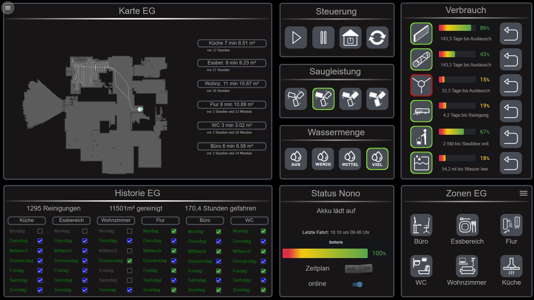Set water amount to MITTEL
Image resolution: width=534 pixels, height=300 pixels.
click(350, 159)
